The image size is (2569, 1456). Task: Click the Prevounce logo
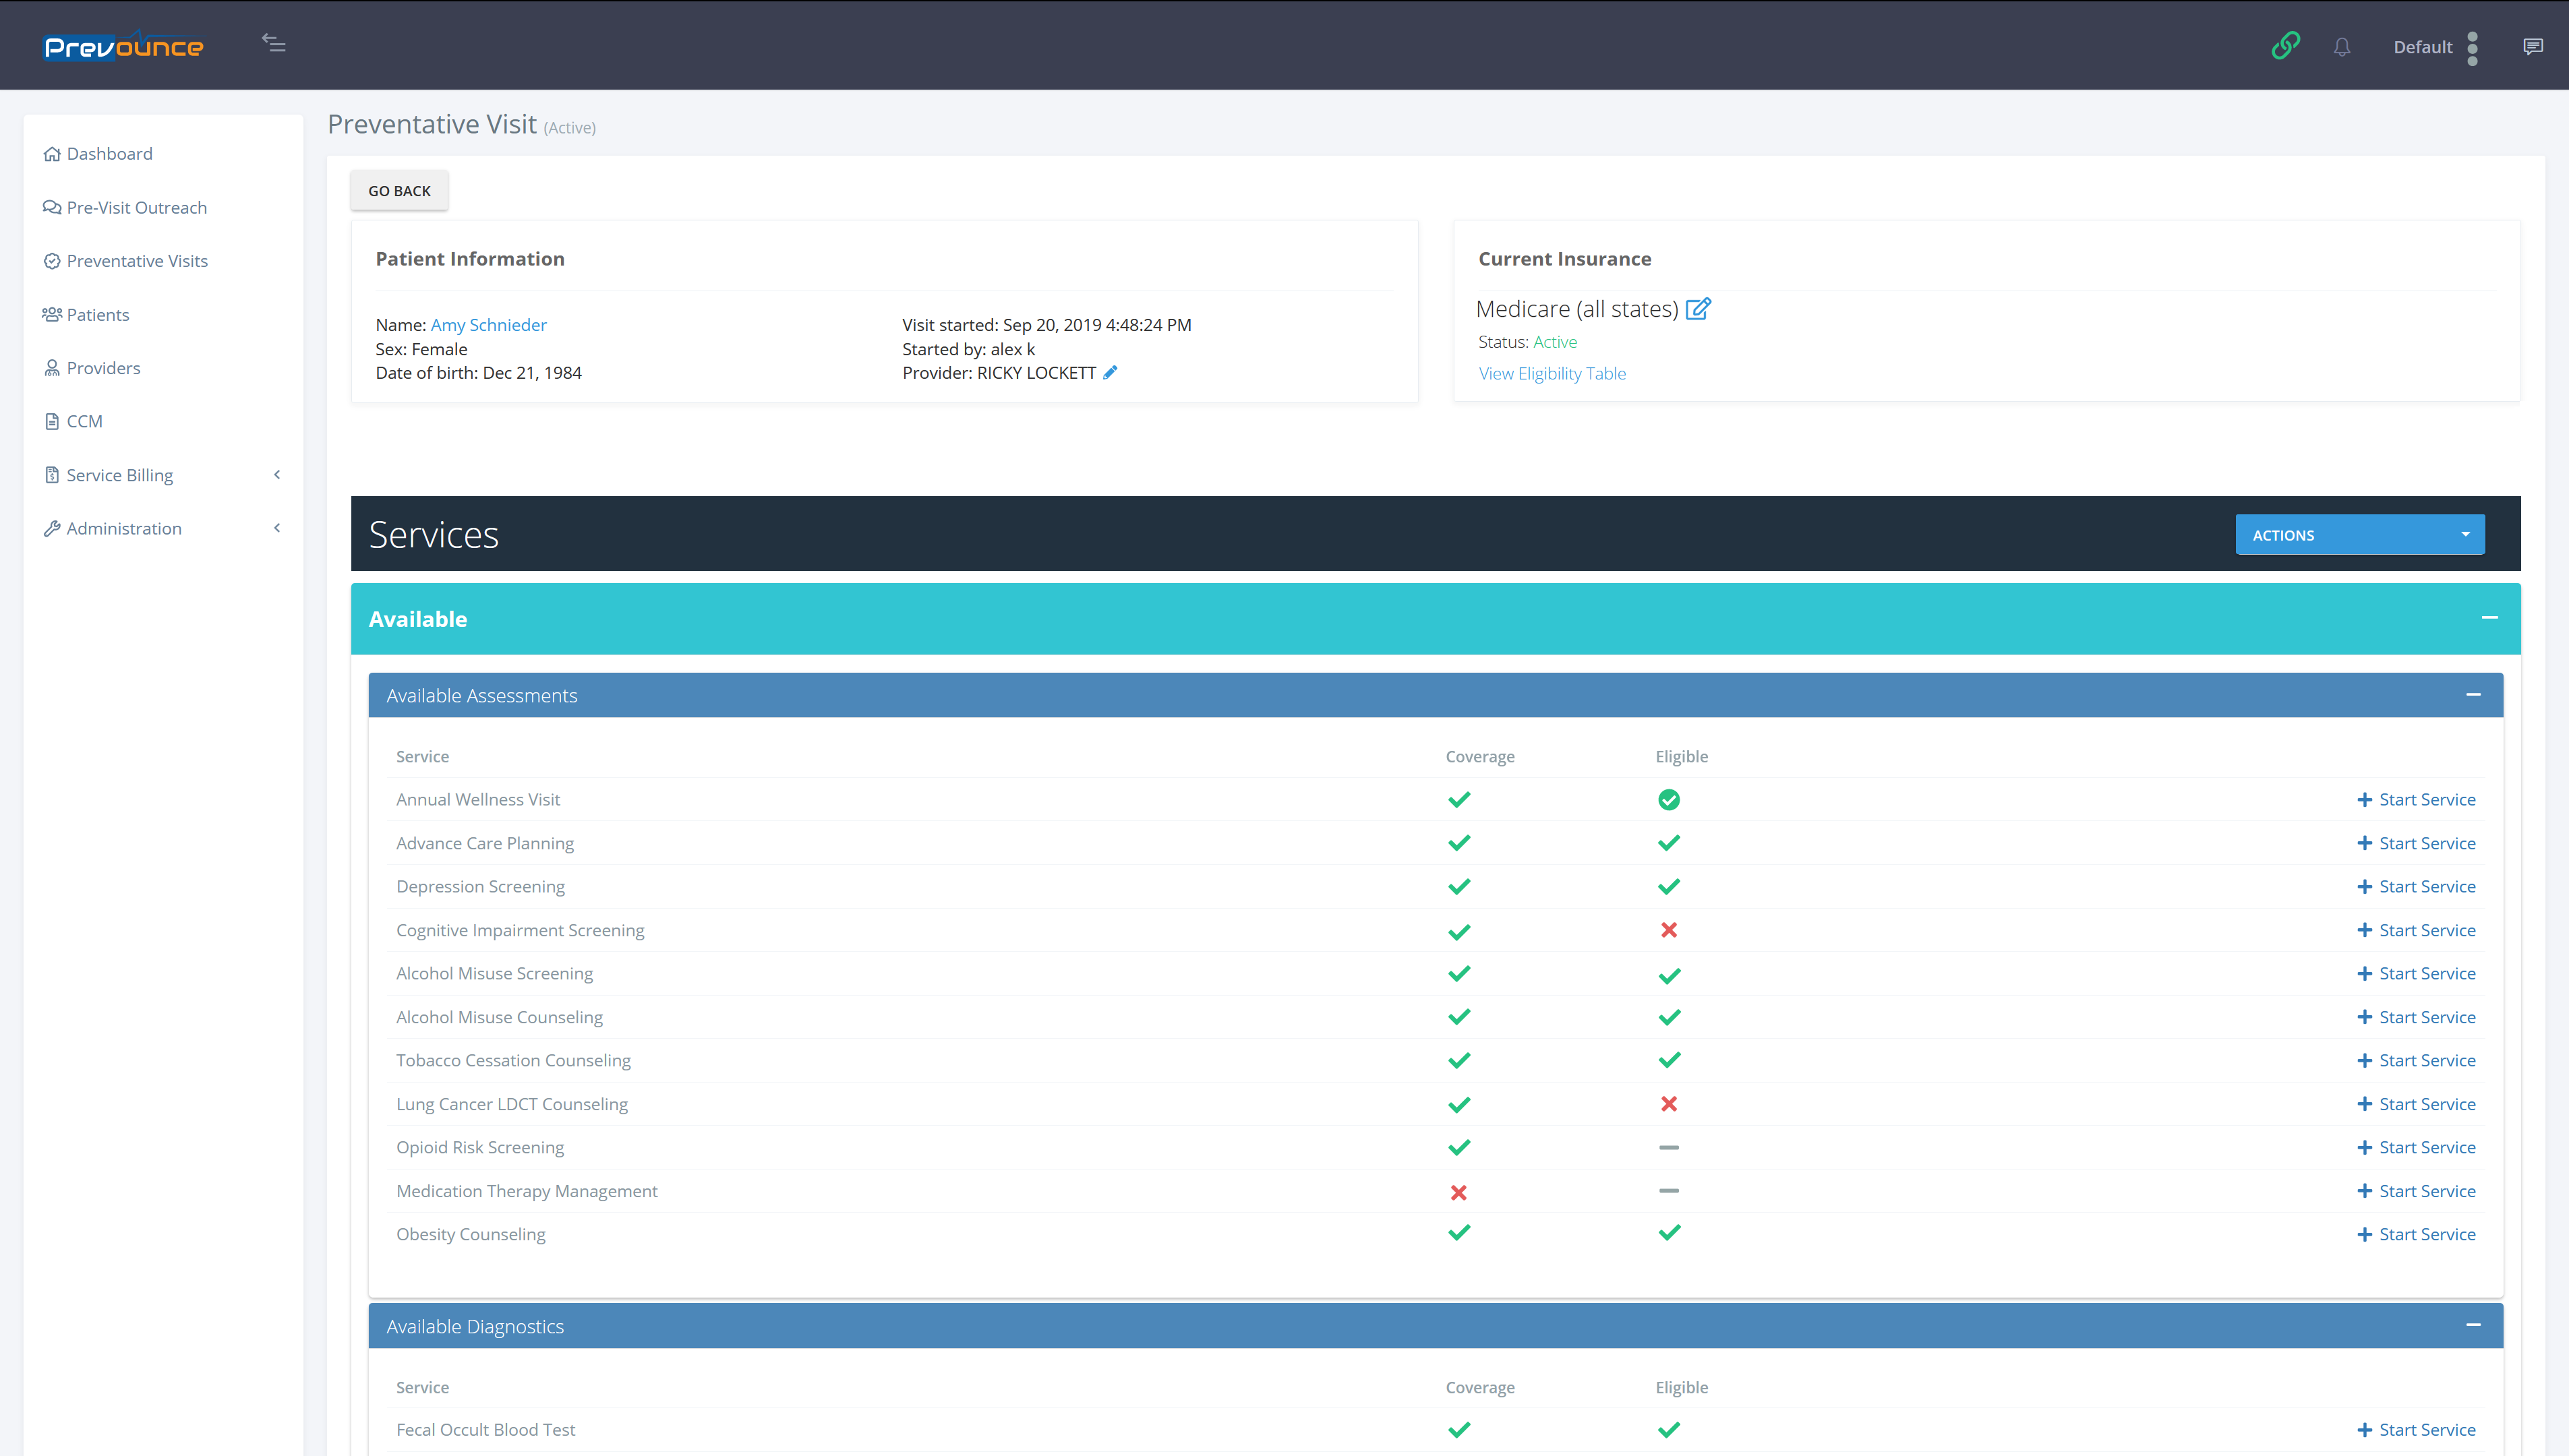(124, 47)
